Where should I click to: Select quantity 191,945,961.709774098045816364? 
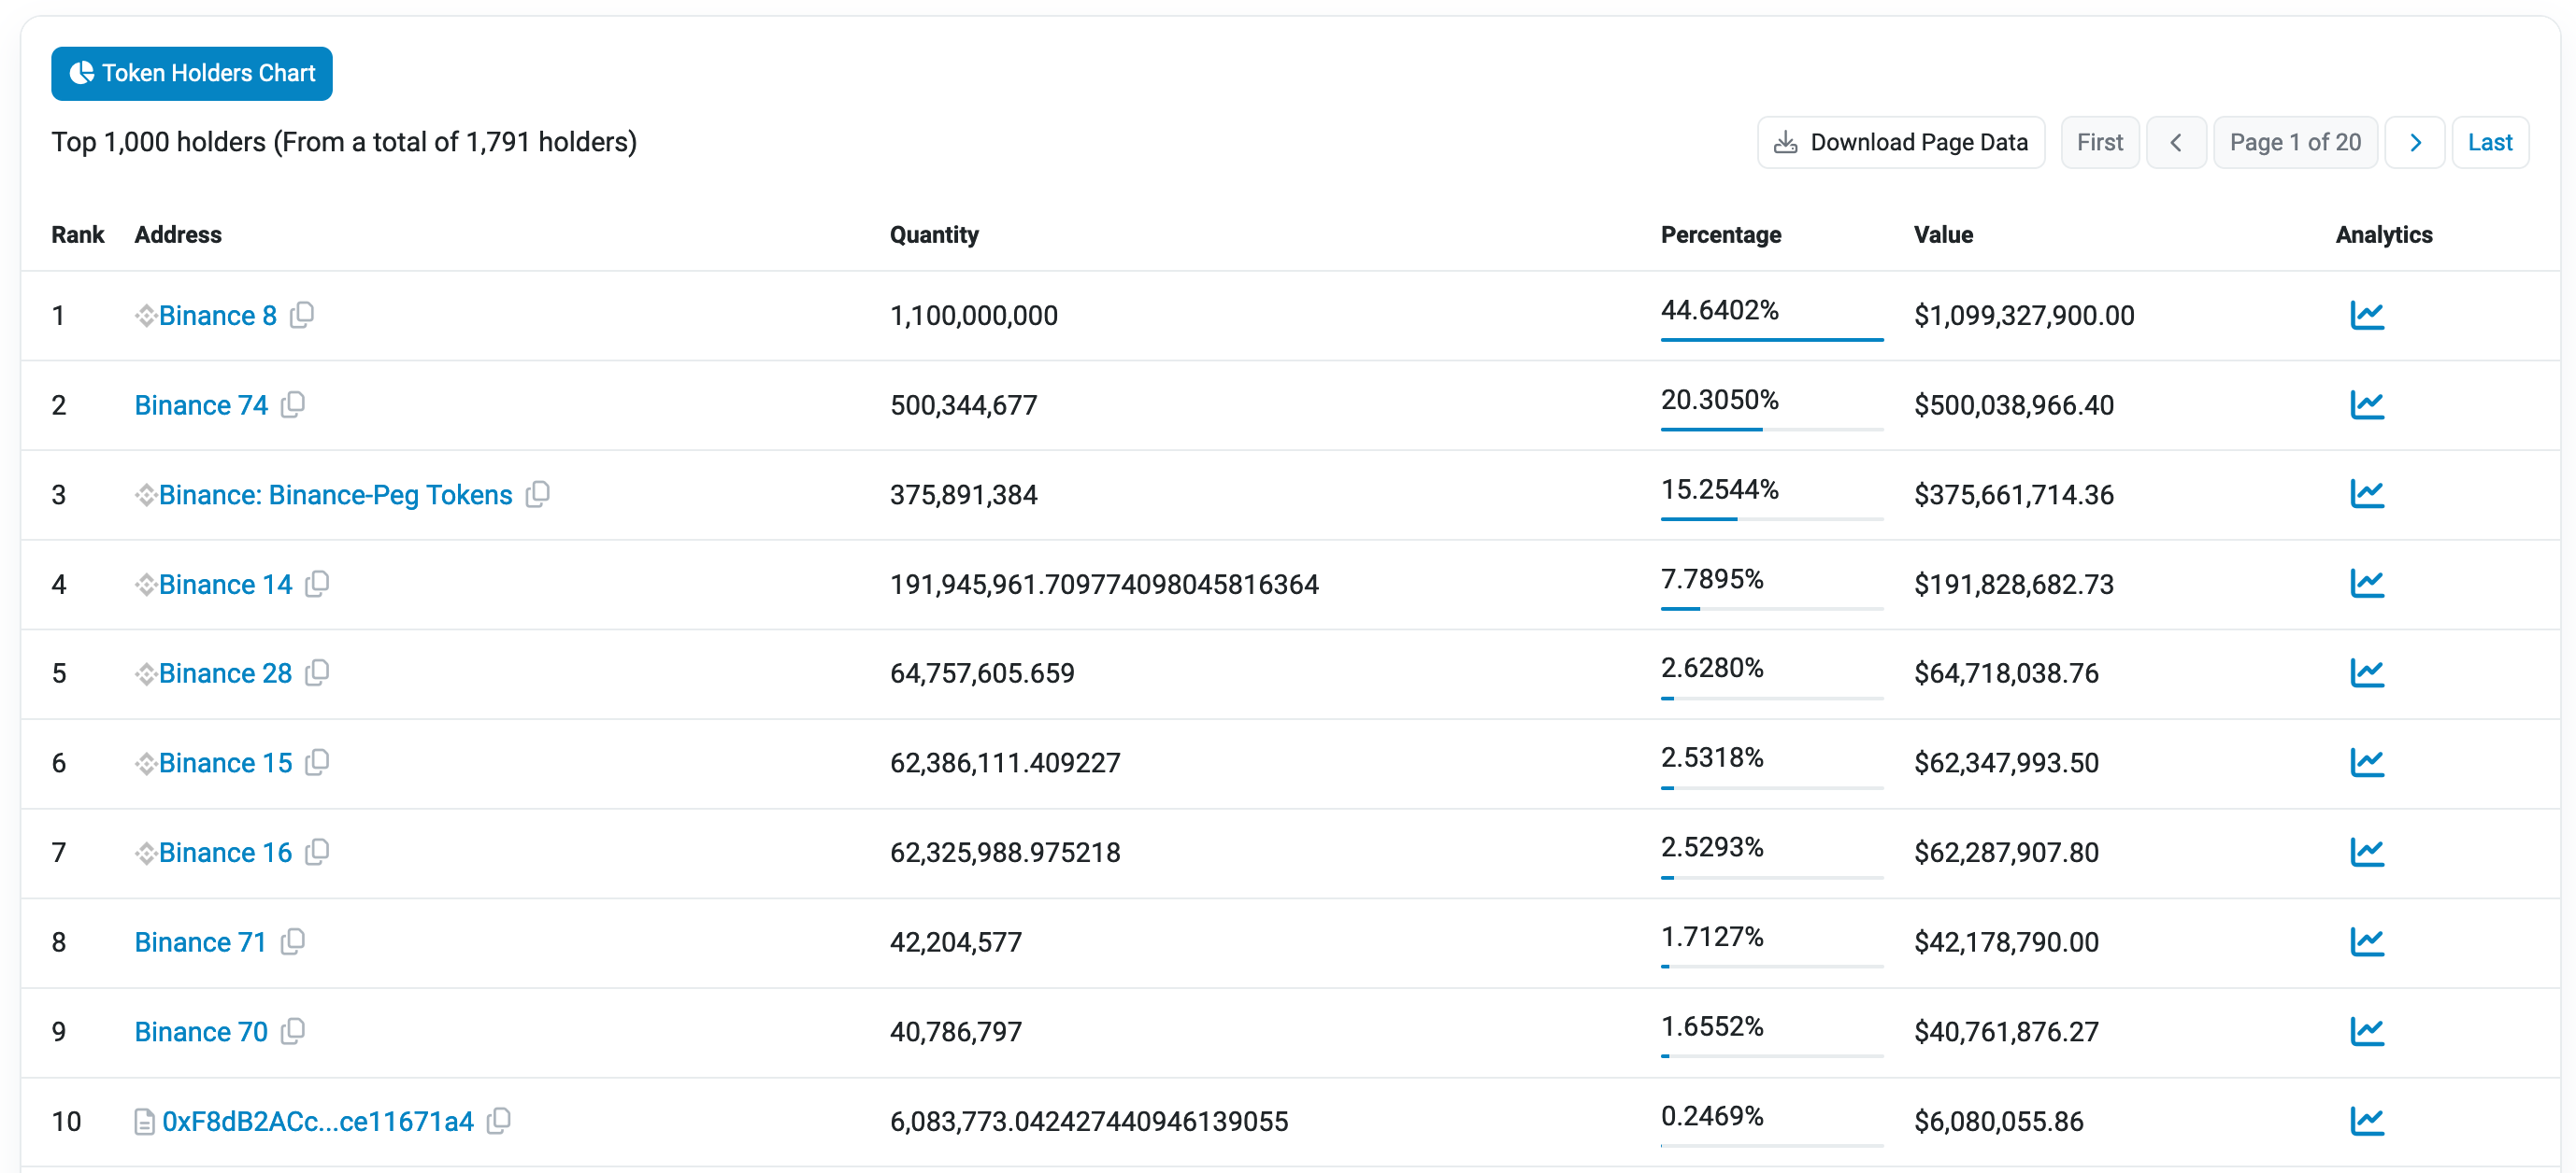[x=1104, y=585]
